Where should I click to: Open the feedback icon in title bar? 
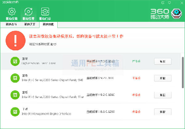[163, 3]
